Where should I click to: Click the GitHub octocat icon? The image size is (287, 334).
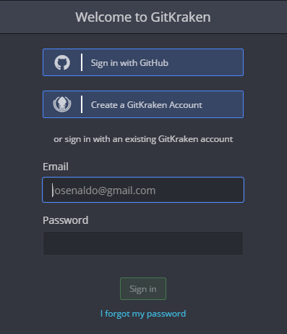tap(62, 62)
